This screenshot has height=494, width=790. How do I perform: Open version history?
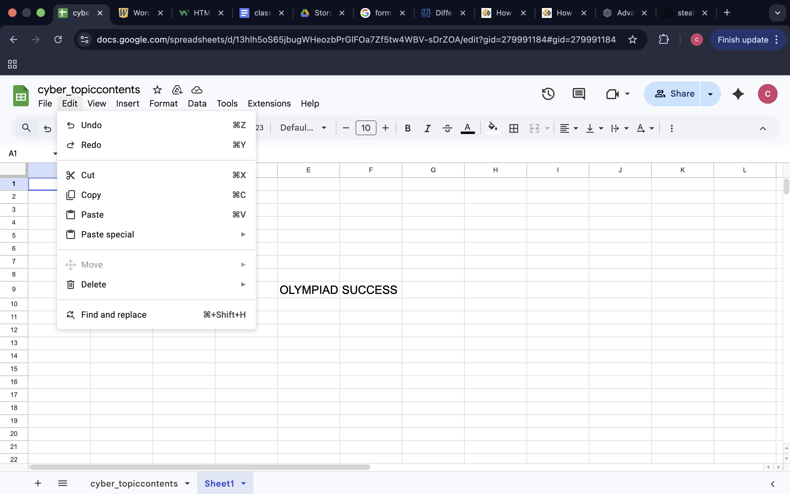[x=548, y=94]
